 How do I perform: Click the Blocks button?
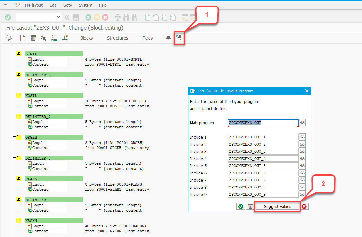(x=87, y=38)
